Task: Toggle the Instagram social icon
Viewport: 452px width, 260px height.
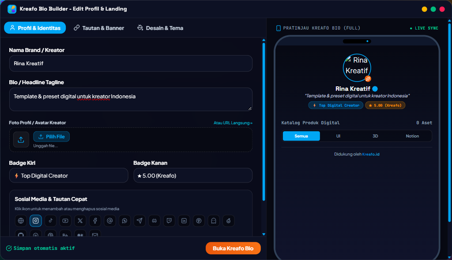Action: (36, 221)
